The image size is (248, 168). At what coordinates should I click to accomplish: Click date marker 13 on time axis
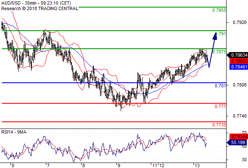tap(197, 165)
